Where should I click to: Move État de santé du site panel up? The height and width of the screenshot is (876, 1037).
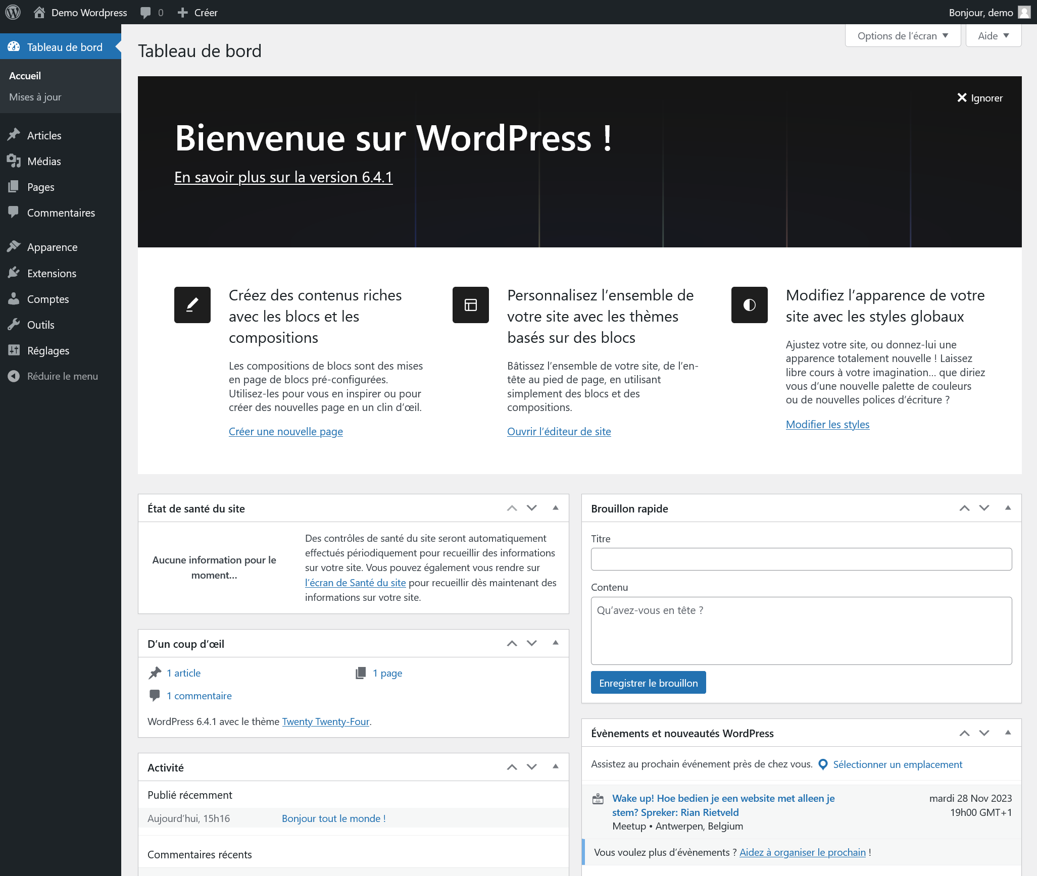pyautogui.click(x=512, y=508)
